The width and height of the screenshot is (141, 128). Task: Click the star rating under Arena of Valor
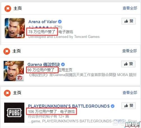[44, 27]
